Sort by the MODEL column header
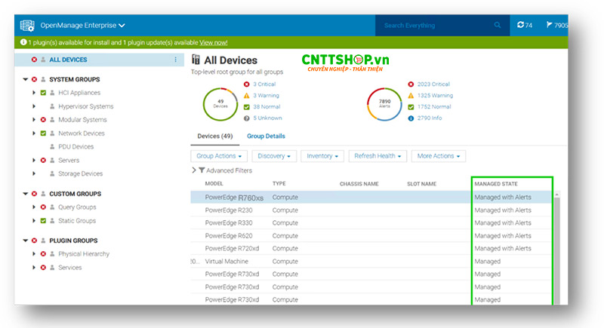This screenshot has height=328, width=604. [x=214, y=184]
